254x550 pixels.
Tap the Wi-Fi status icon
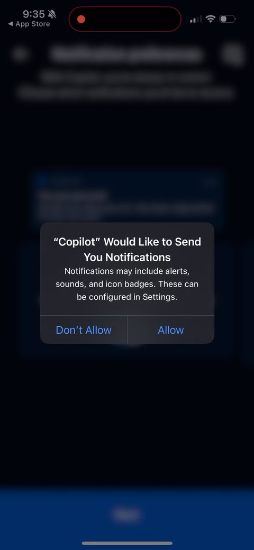[x=211, y=19]
